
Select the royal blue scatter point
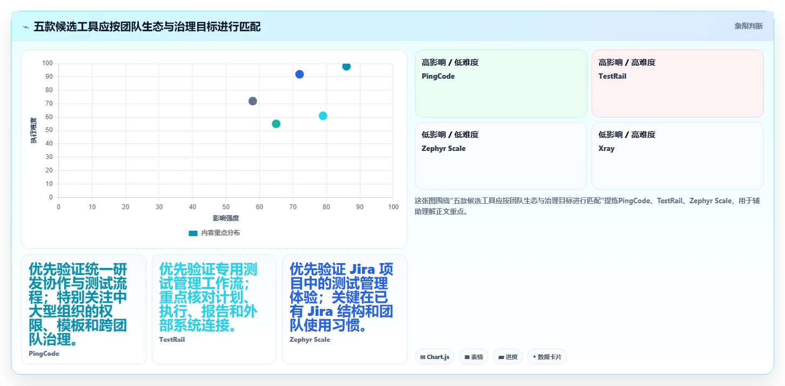(299, 74)
